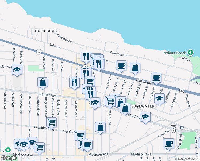The width and height of the screenshot is (200, 161).
Task: Click coffee cup marker above Madison Ave center
Action: tap(87, 146)
